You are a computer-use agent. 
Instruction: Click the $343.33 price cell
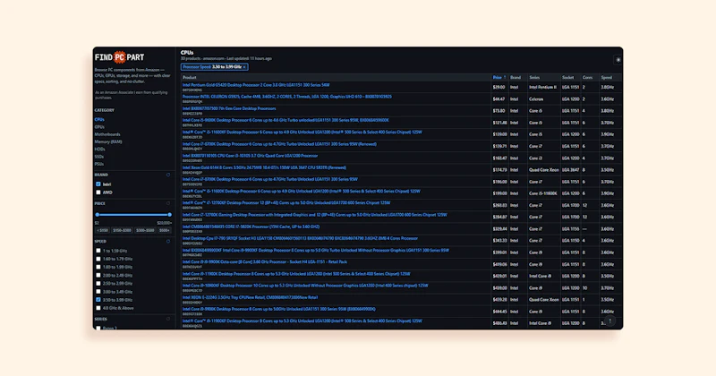499,241
